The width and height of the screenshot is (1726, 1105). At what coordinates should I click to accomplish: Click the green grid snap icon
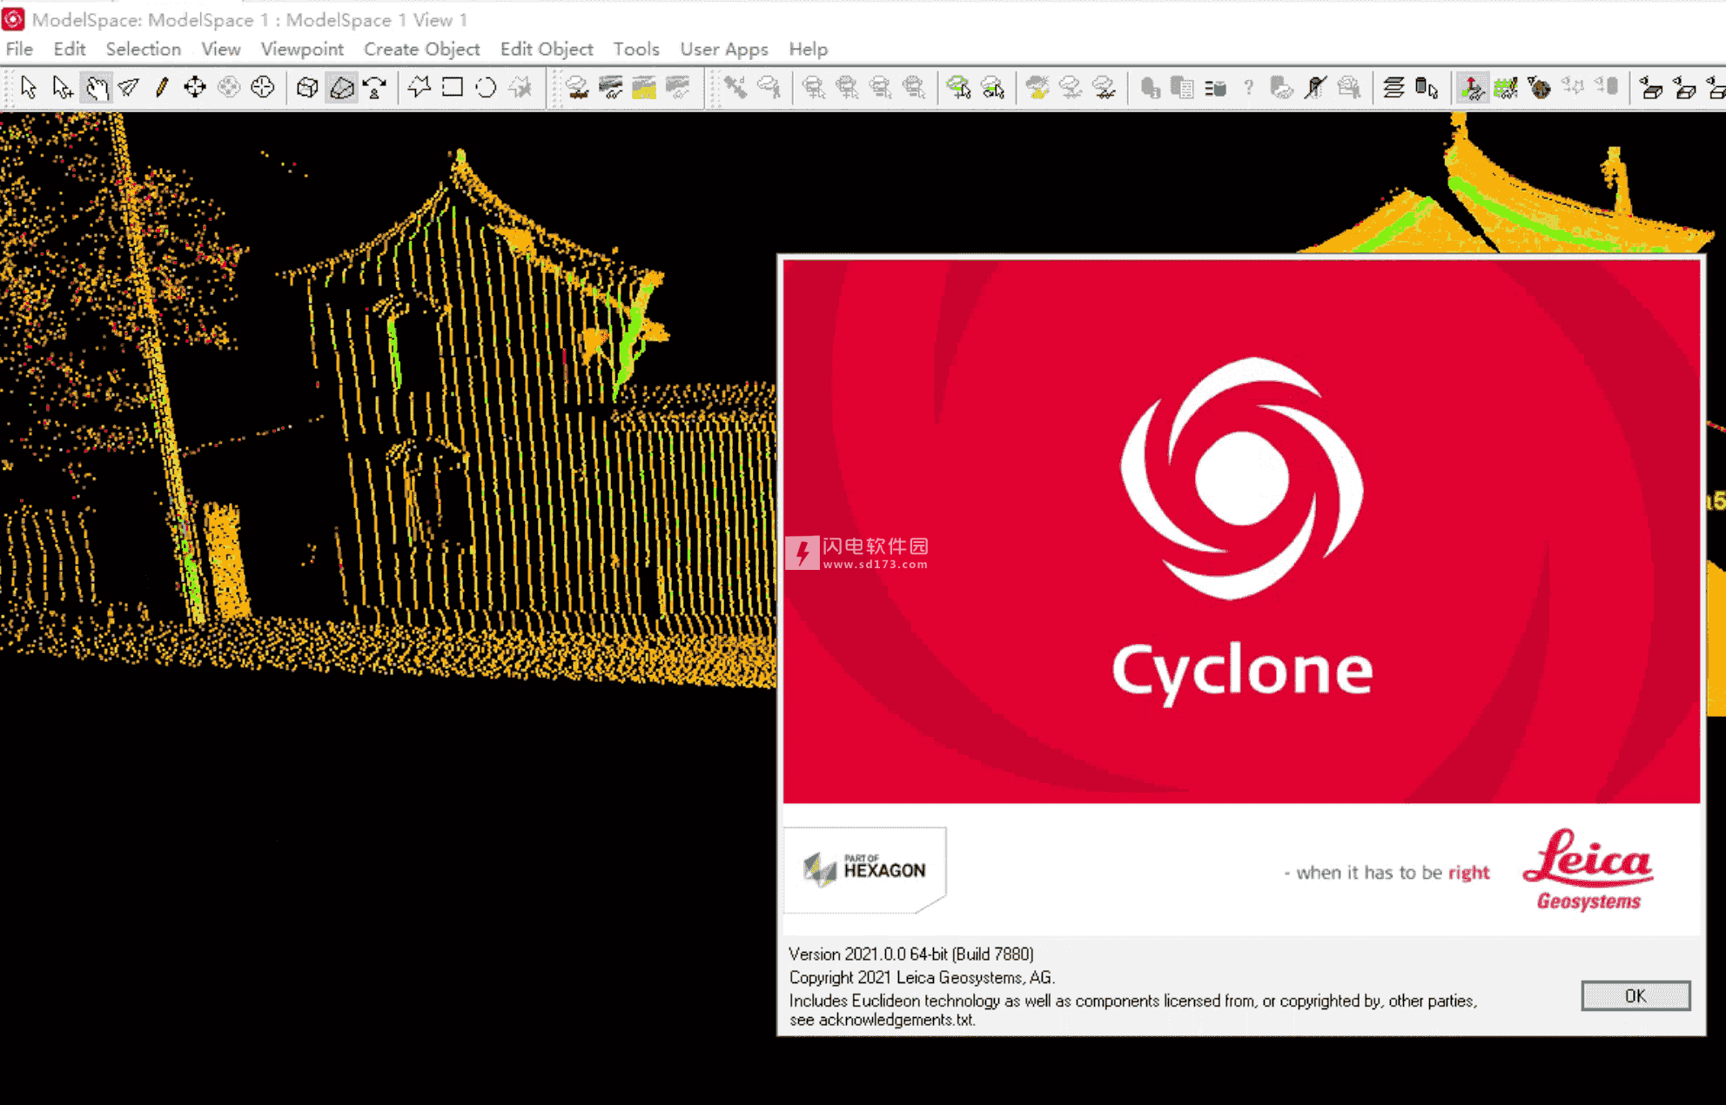pos(1506,88)
